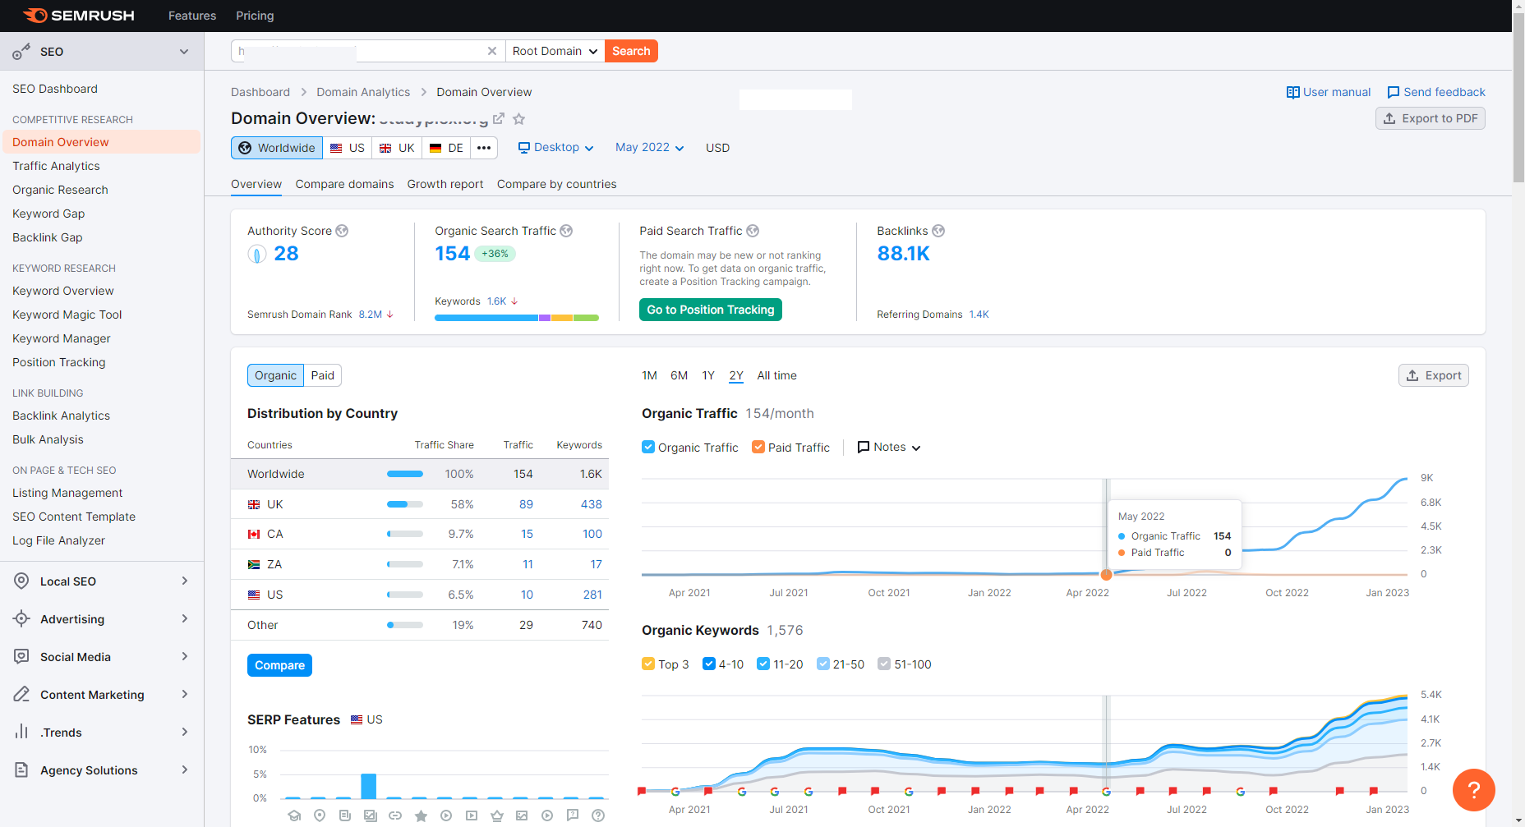The height and width of the screenshot is (827, 1525).
Task: Click the orange Search button
Action: tap(631, 51)
